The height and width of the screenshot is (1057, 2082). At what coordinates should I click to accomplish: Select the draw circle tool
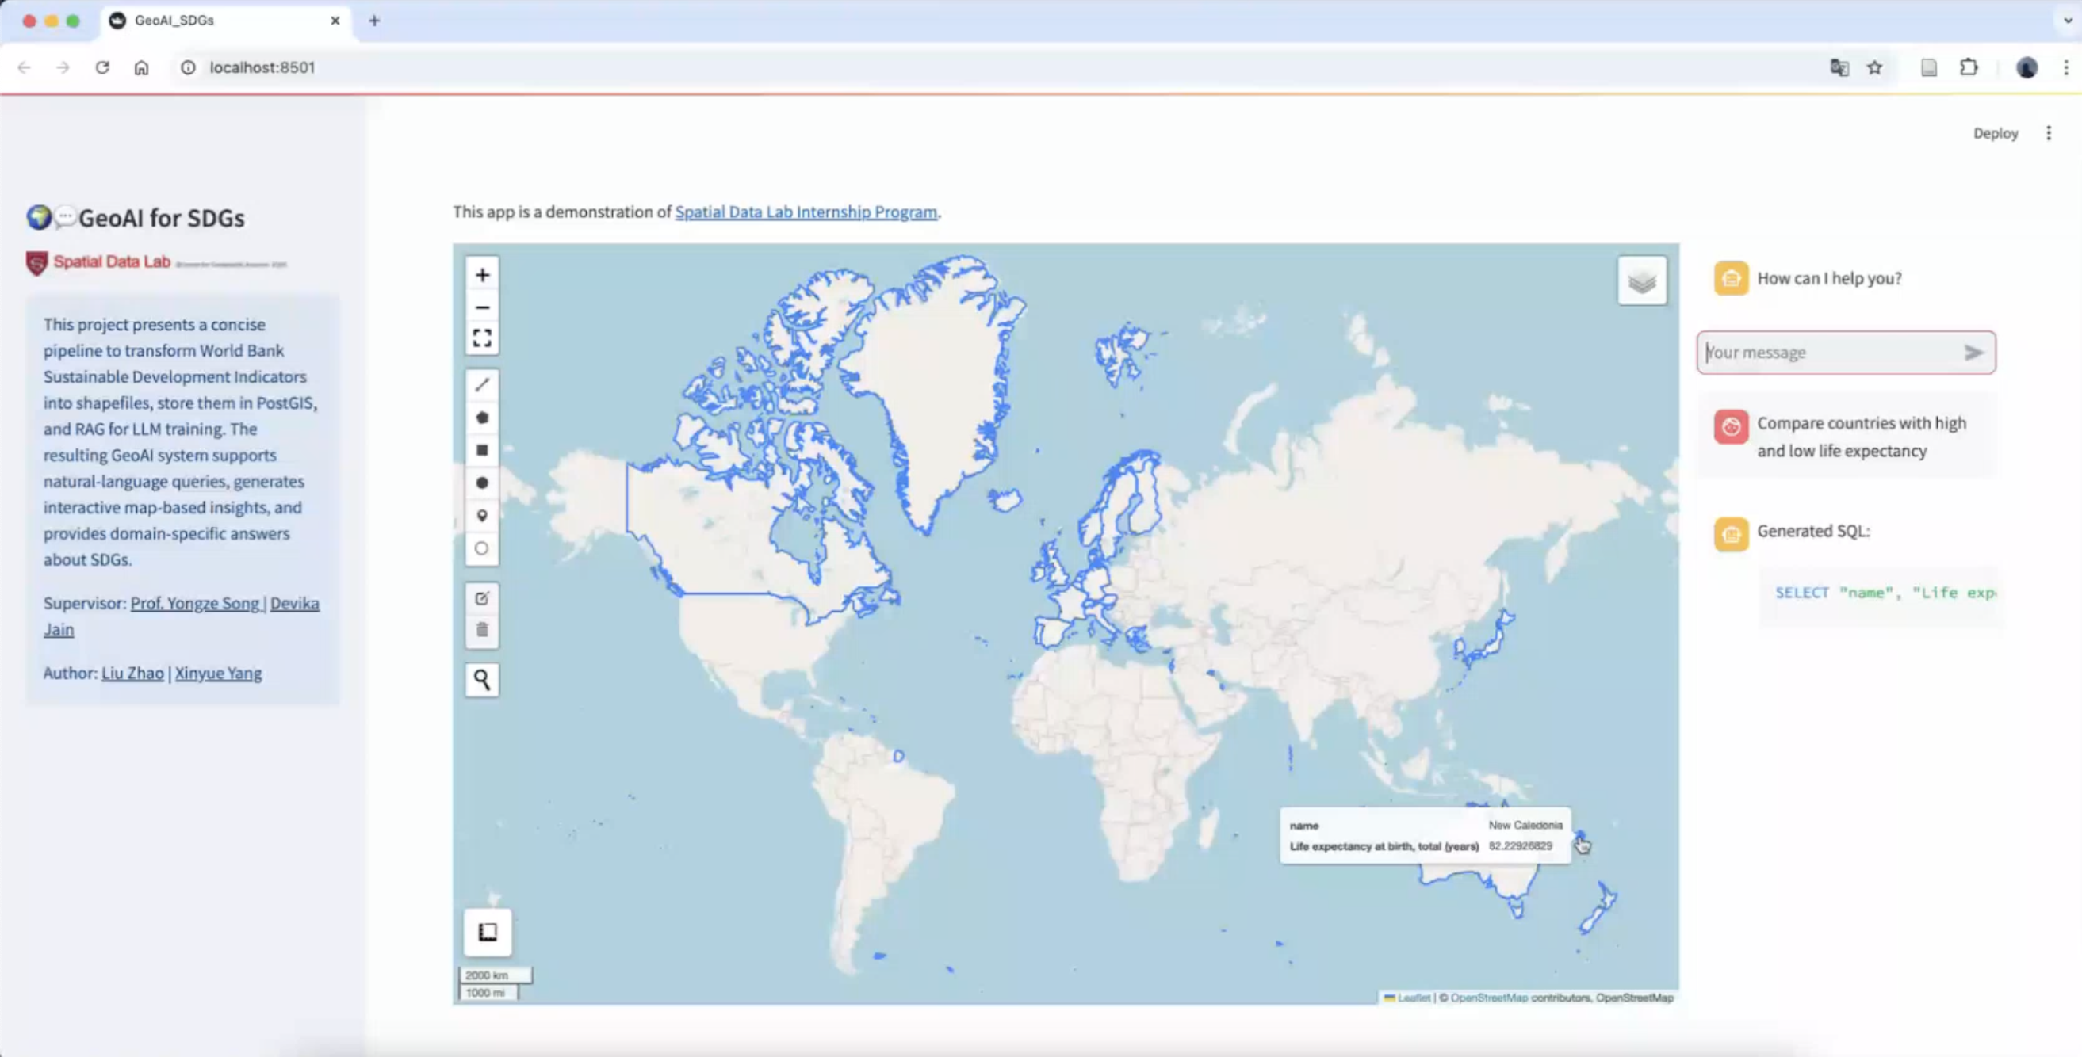482,483
